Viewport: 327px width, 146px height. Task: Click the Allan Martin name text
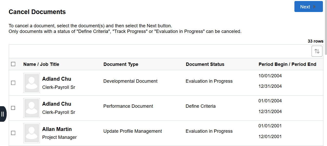(57, 129)
